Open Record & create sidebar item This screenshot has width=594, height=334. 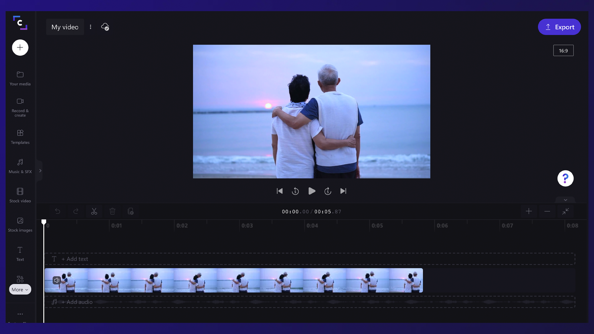20,107
